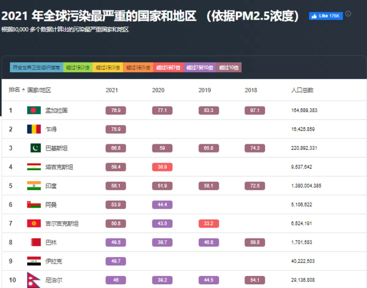Click the 2018 column header
This screenshot has width=367, height=288.
pos(251,90)
